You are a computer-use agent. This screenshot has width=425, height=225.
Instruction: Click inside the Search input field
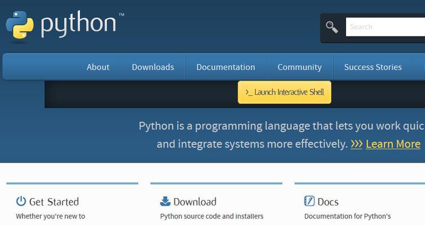point(386,27)
